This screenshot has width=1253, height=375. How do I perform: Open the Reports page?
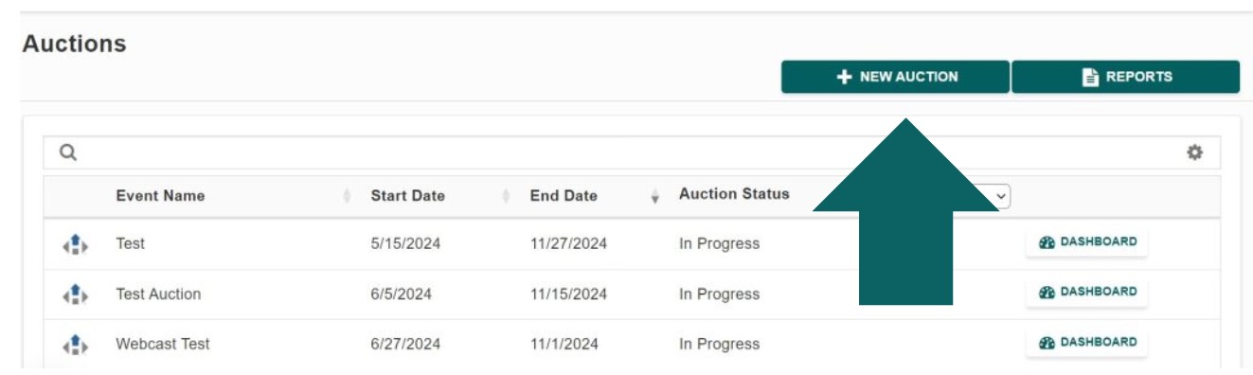tap(1125, 77)
